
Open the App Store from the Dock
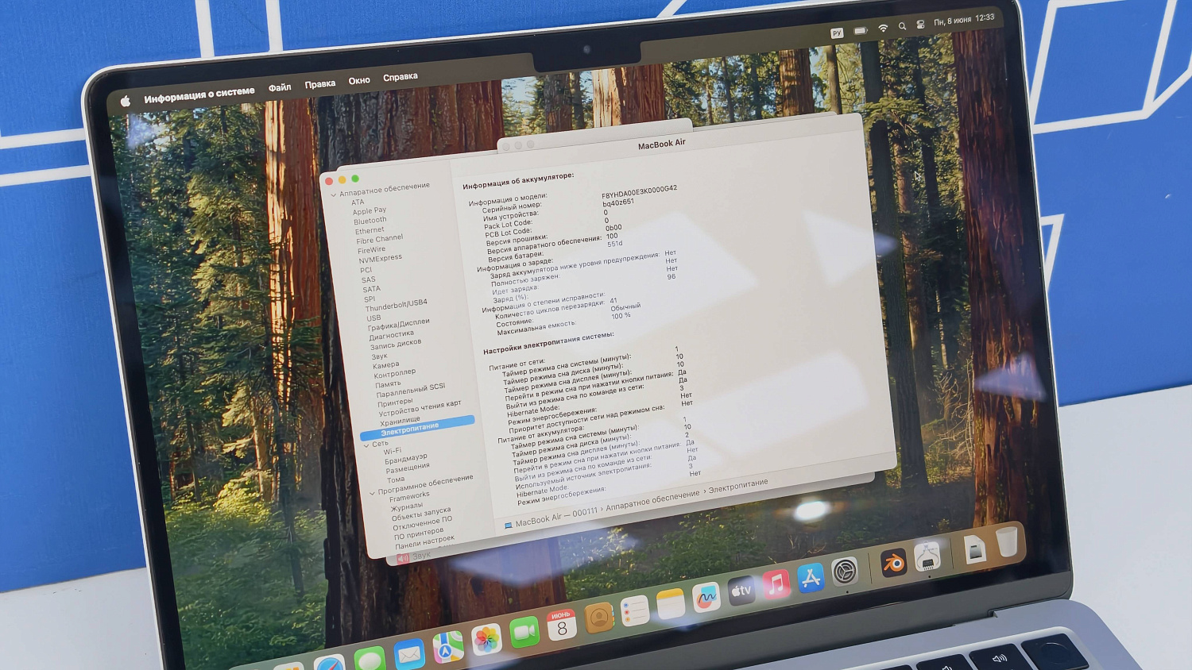pos(811,578)
